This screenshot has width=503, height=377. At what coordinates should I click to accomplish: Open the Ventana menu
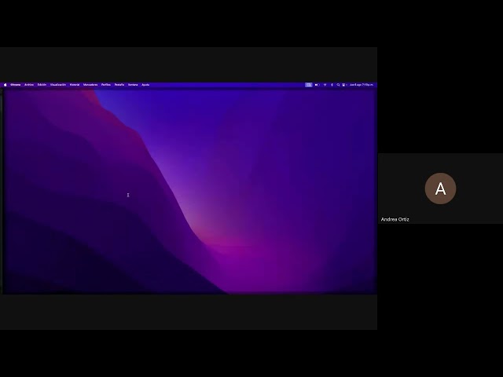pyautogui.click(x=133, y=85)
